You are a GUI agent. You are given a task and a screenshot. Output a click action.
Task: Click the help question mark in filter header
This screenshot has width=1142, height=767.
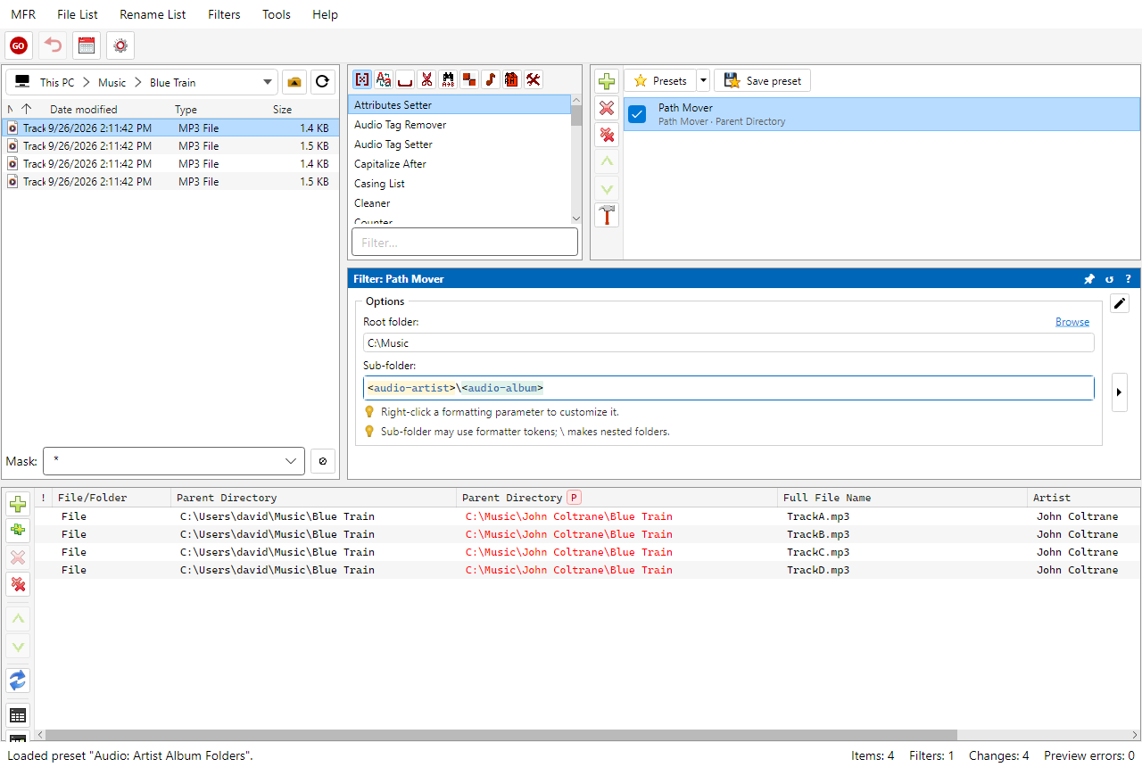[x=1129, y=279]
